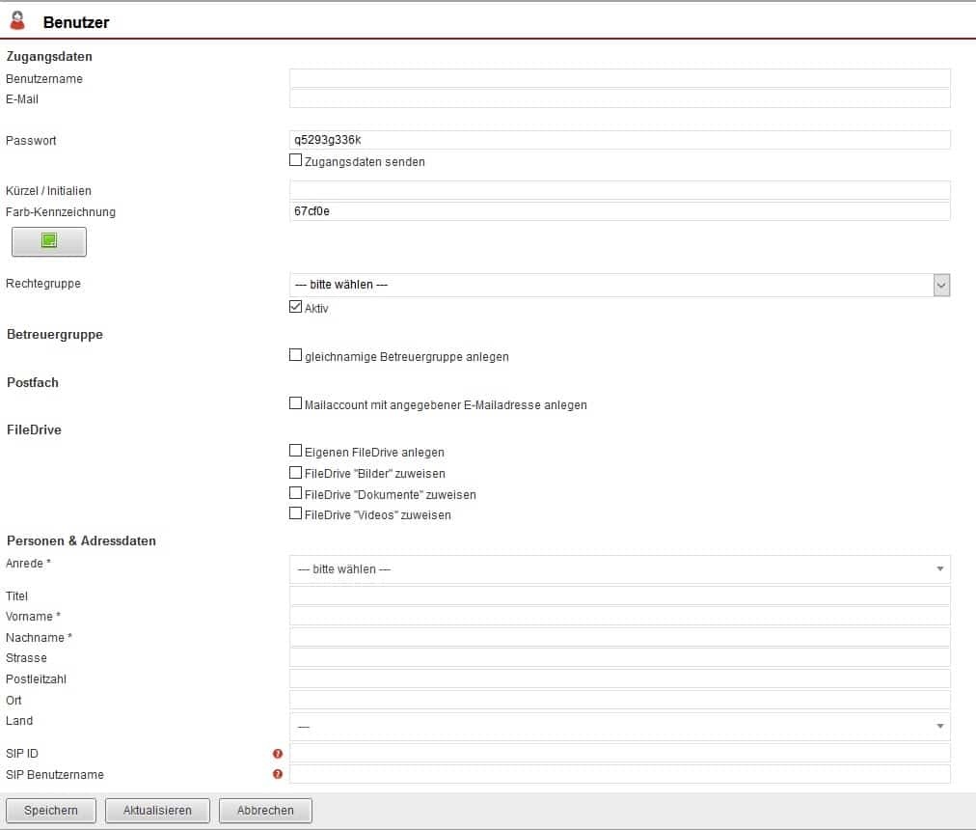Click the help icon beside SIP Benutzername

coord(278,774)
